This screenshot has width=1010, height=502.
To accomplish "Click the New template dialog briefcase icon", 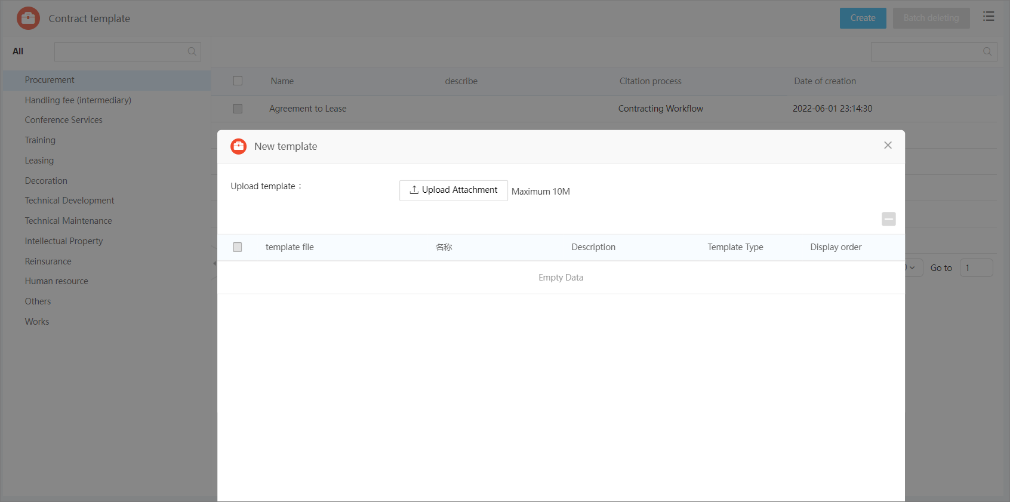I will (x=239, y=146).
